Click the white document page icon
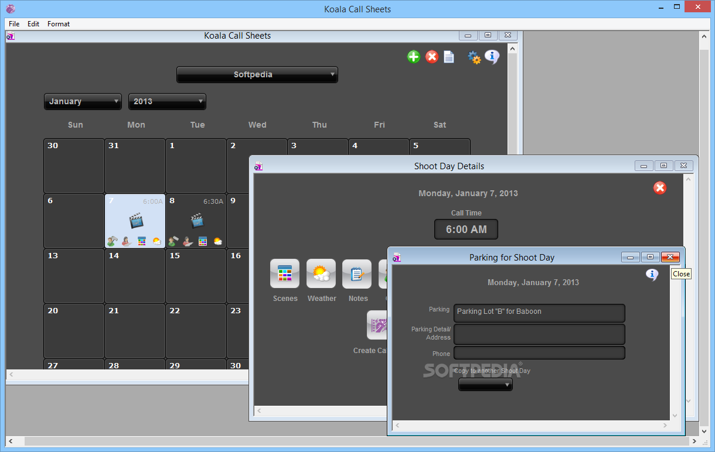Viewport: 715px width, 452px height. point(449,57)
